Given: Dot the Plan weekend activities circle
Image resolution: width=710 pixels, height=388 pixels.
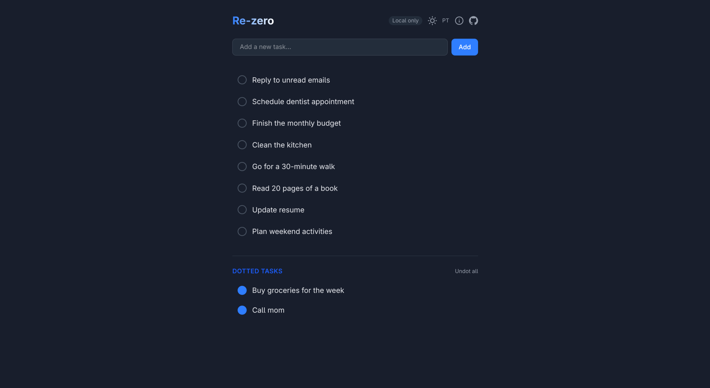Looking at the screenshot, I should tap(242, 231).
